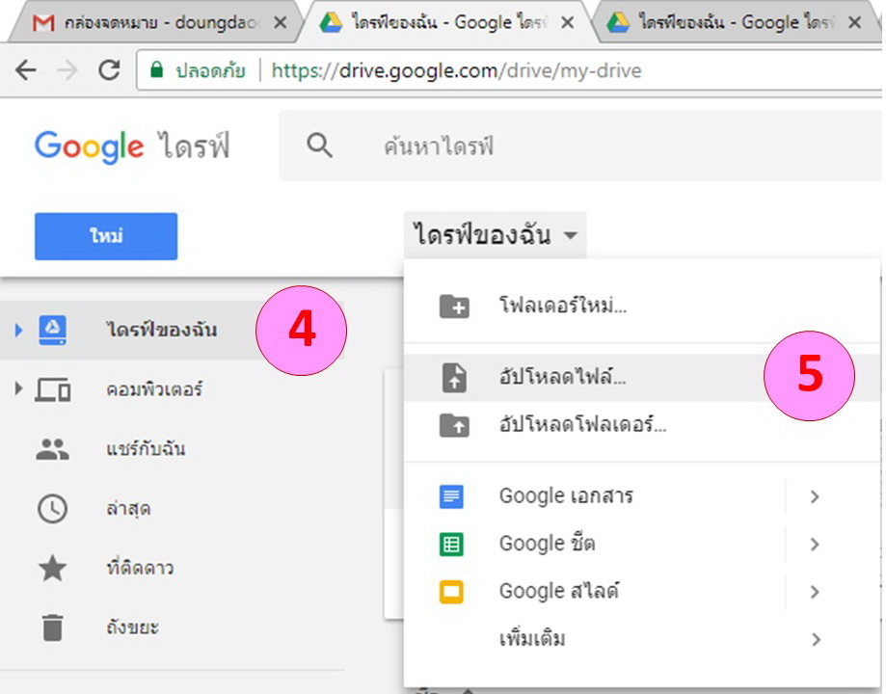Open the ไดรฟ์ของฉัน header dropdown arrow
The height and width of the screenshot is (694, 886).
571,234
